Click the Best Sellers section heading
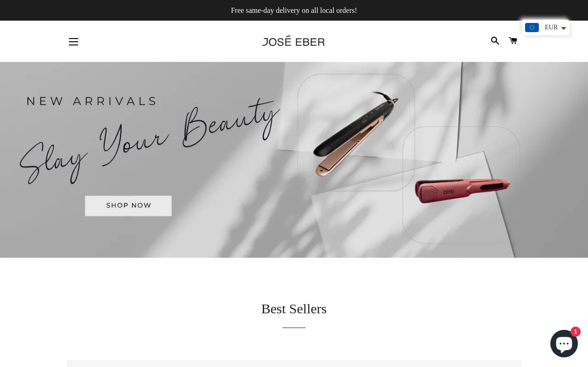The height and width of the screenshot is (367, 588). (x=294, y=309)
